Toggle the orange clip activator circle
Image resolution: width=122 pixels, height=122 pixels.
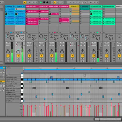click(x=4, y=68)
